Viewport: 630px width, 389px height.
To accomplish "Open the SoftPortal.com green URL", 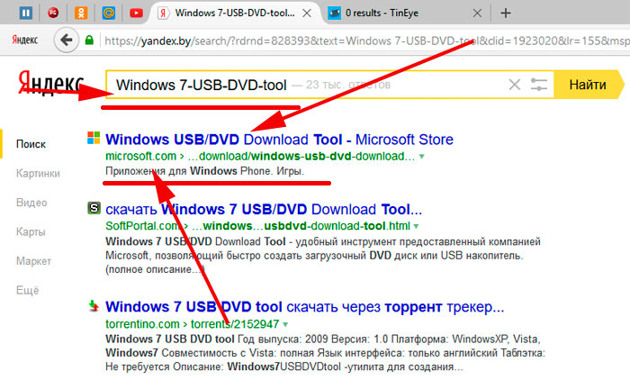I will (257, 226).
